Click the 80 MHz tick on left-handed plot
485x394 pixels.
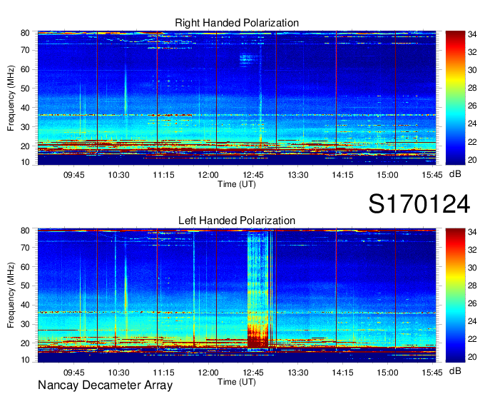25,231
